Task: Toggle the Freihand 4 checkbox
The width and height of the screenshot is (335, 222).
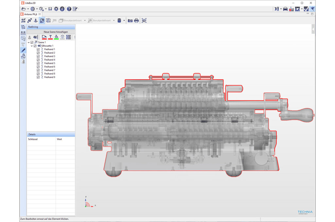Action: tap(38, 60)
